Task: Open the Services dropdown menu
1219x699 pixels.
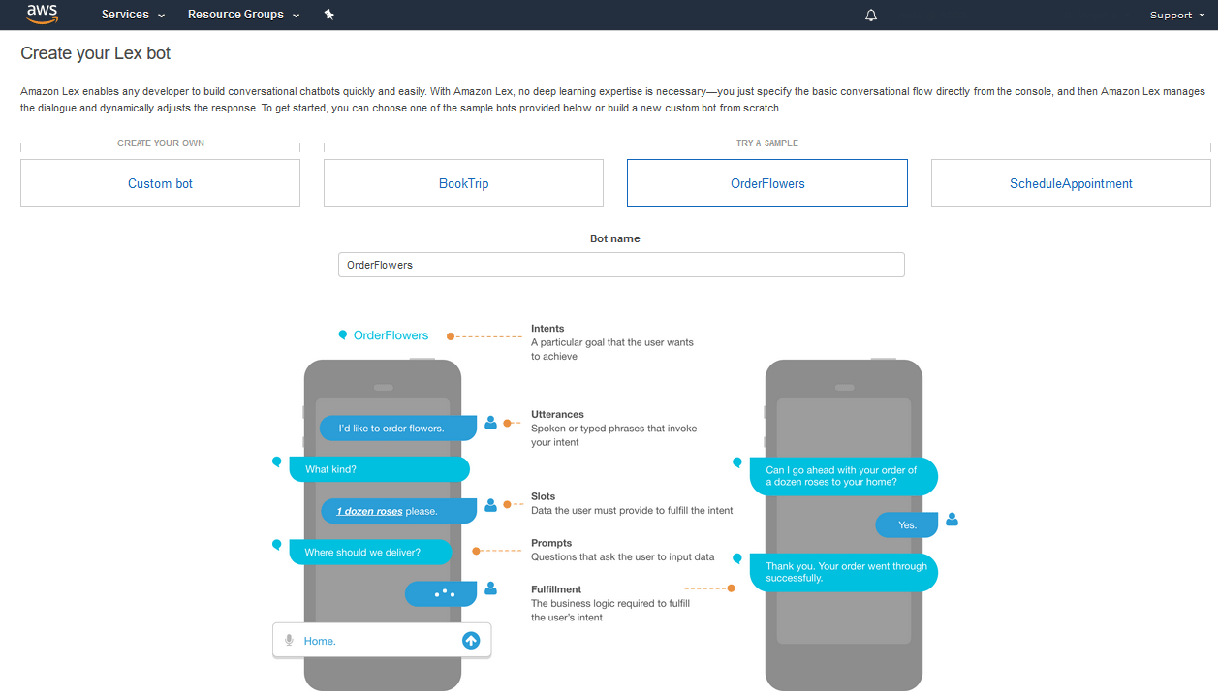Action: [x=134, y=15]
